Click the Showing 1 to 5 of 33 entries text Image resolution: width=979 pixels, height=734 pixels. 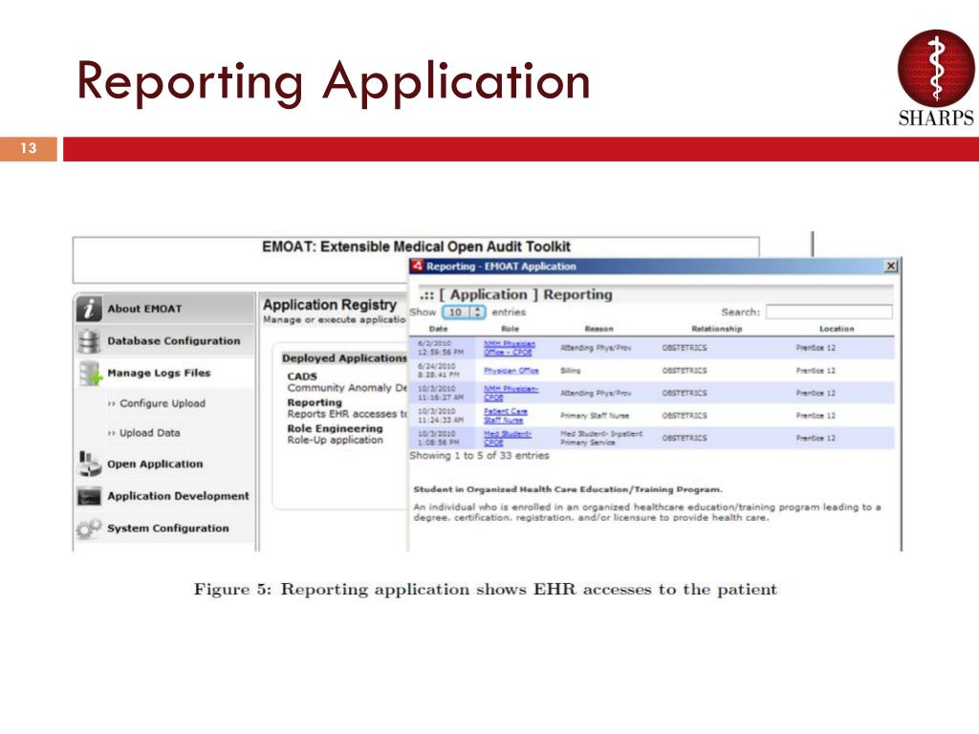[479, 456]
